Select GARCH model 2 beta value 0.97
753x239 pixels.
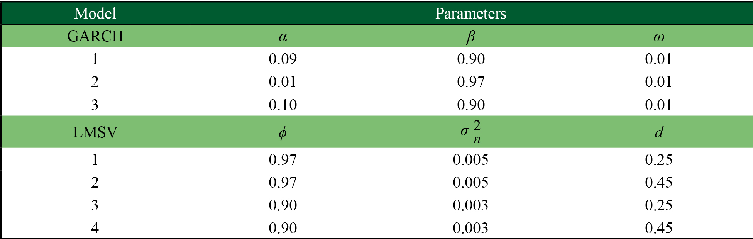470,82
